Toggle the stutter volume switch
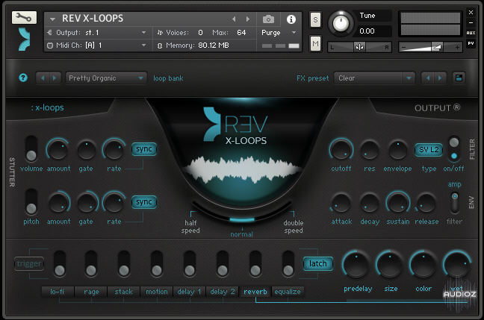This screenshot has height=320, width=484. click(x=31, y=149)
